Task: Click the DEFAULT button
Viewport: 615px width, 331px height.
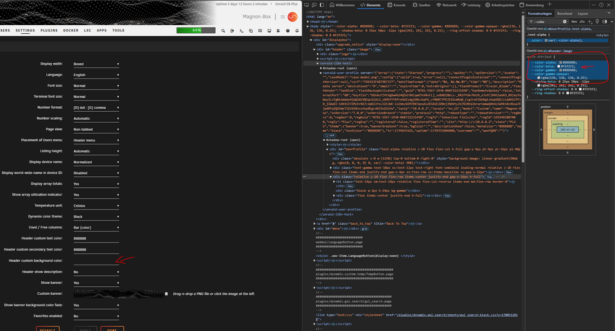Action: (47, 329)
